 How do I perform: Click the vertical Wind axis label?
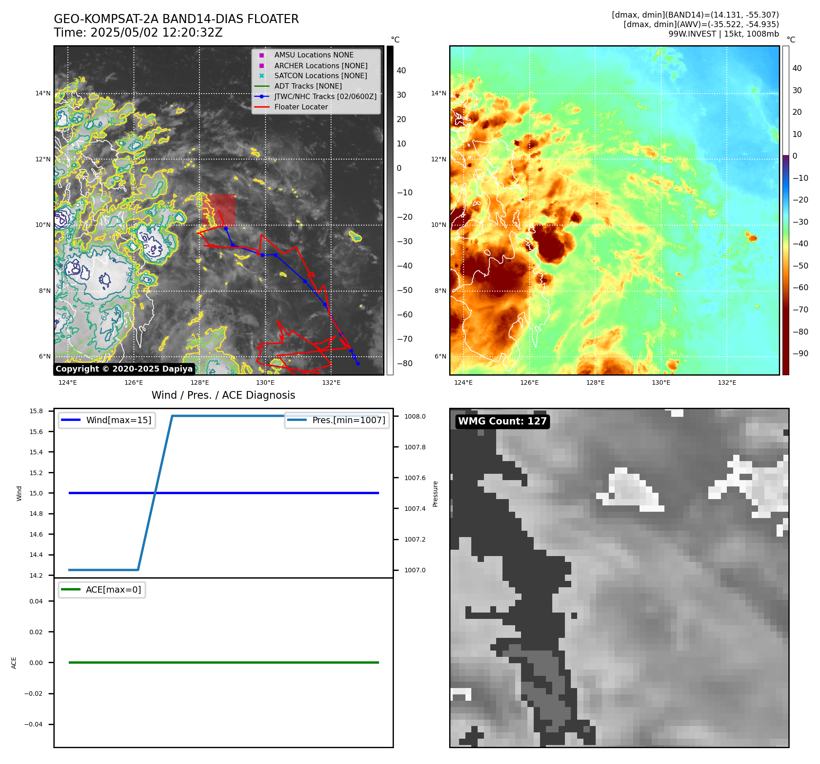pyautogui.click(x=19, y=493)
